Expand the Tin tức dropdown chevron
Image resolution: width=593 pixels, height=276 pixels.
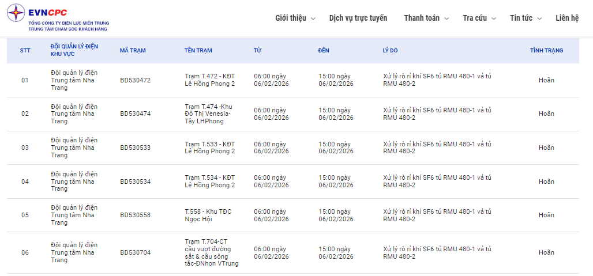point(539,18)
